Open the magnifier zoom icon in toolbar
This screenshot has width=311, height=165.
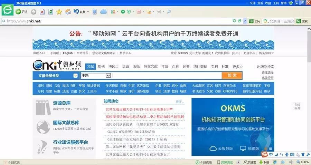pos(169,12)
